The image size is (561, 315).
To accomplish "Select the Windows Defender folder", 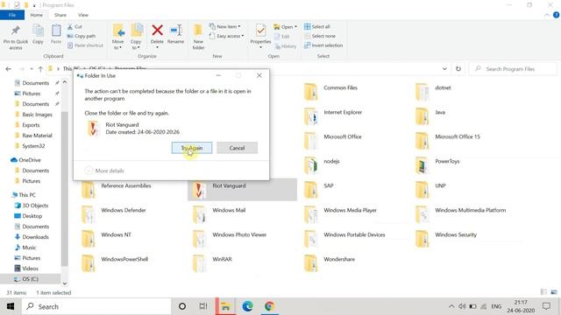I will click(114, 214).
